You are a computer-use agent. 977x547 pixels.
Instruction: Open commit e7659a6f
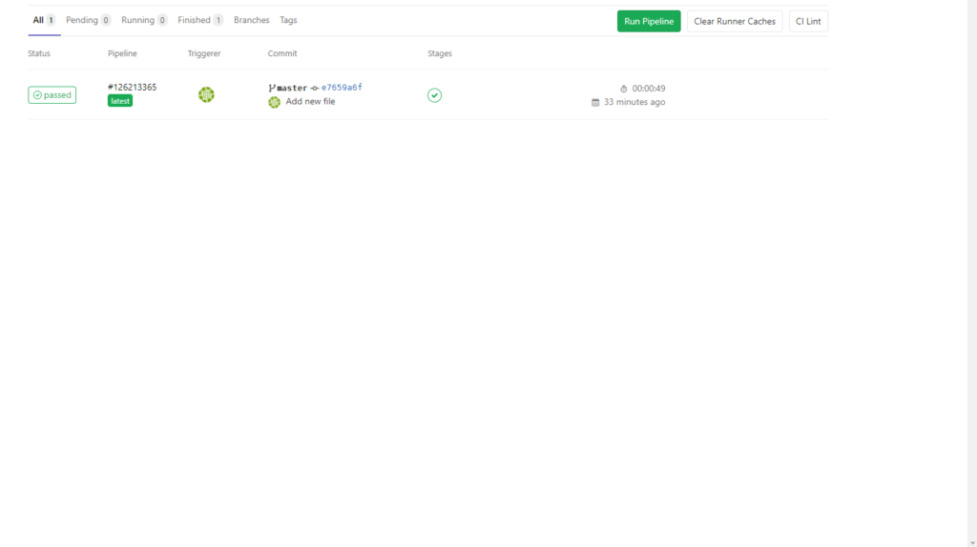pyautogui.click(x=342, y=87)
